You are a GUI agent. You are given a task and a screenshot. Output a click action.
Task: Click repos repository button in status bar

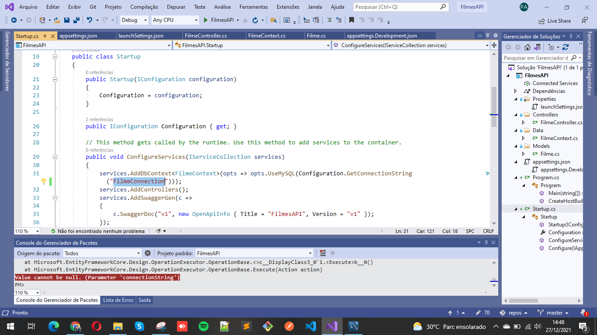click(514, 313)
